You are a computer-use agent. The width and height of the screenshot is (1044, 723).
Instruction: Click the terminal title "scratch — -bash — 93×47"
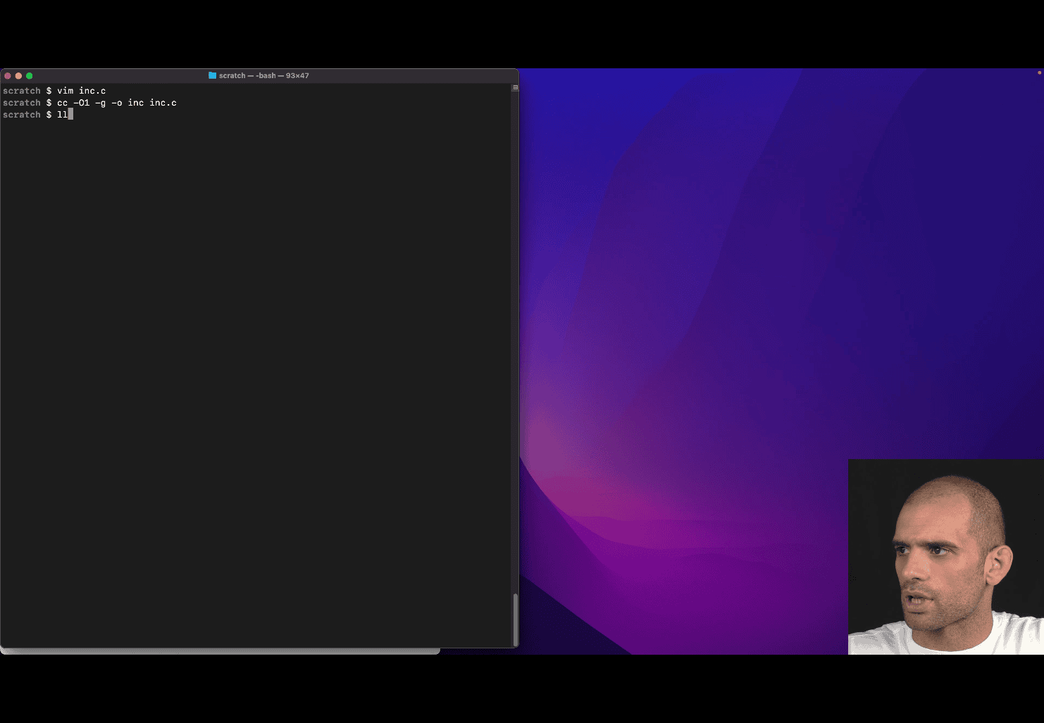pos(263,75)
